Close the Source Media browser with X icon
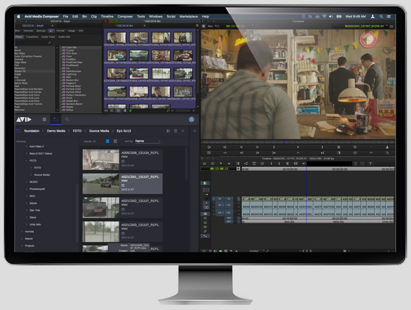 click(182, 131)
